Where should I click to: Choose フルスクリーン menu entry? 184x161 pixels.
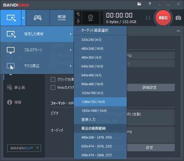[37, 50]
